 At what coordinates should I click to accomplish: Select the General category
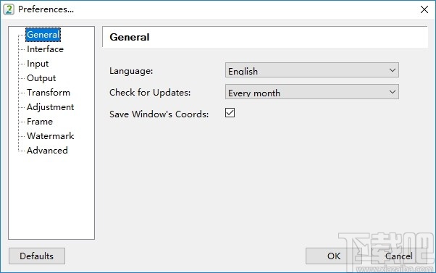(x=43, y=35)
